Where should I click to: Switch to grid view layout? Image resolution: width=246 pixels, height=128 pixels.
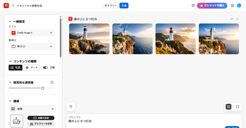click(228, 107)
